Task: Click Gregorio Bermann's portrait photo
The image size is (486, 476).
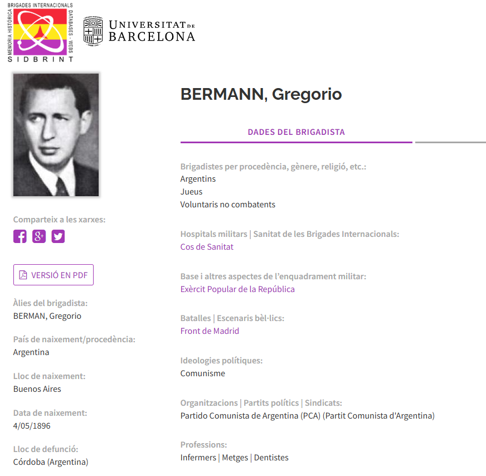Action: pos(56,135)
